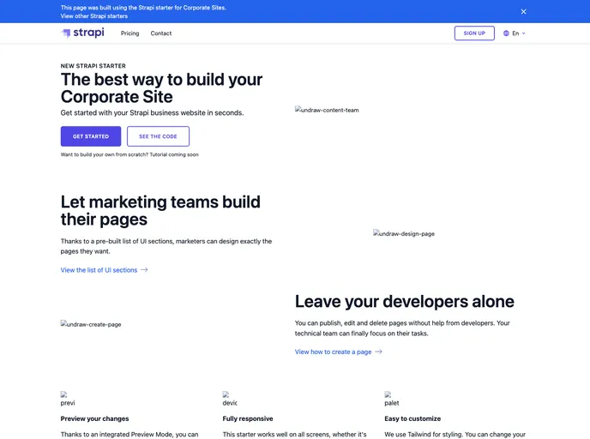Open the Pricing nav item
This screenshot has width=590, height=439.
(x=129, y=33)
